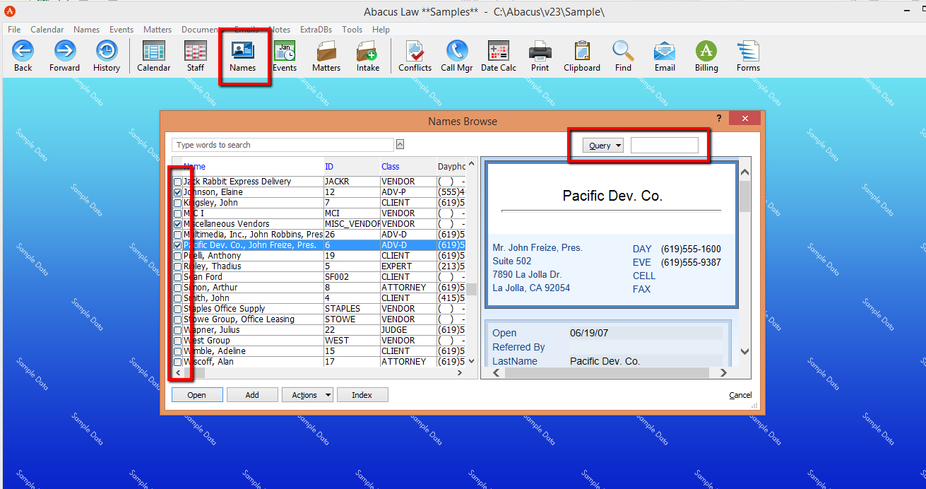This screenshot has height=489, width=926.
Task: Open the ExtraDBs menu
Action: 317,30
